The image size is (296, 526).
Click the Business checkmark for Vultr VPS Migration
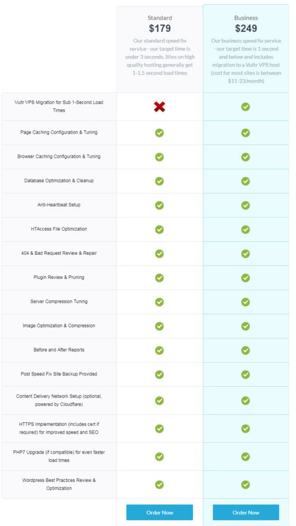[x=246, y=107]
